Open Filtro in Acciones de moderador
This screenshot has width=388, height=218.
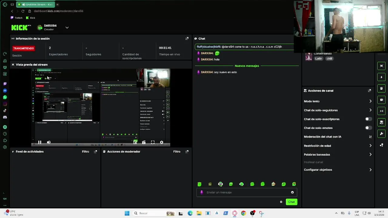click(177, 151)
